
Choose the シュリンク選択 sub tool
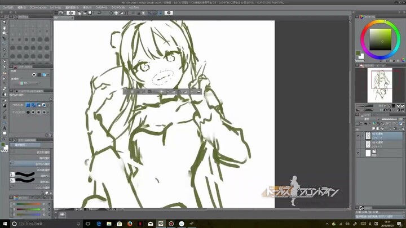pyautogui.click(x=30, y=187)
